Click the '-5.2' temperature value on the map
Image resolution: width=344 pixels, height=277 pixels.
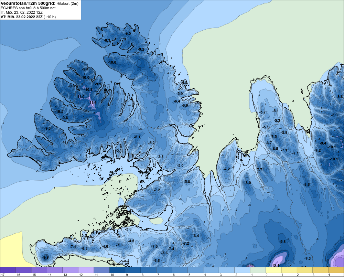click(x=151, y=143)
